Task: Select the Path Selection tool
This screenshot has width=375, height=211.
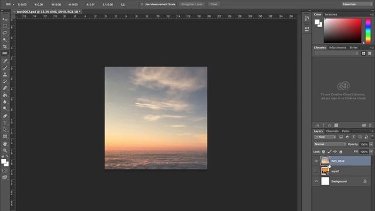Action: 5,130
